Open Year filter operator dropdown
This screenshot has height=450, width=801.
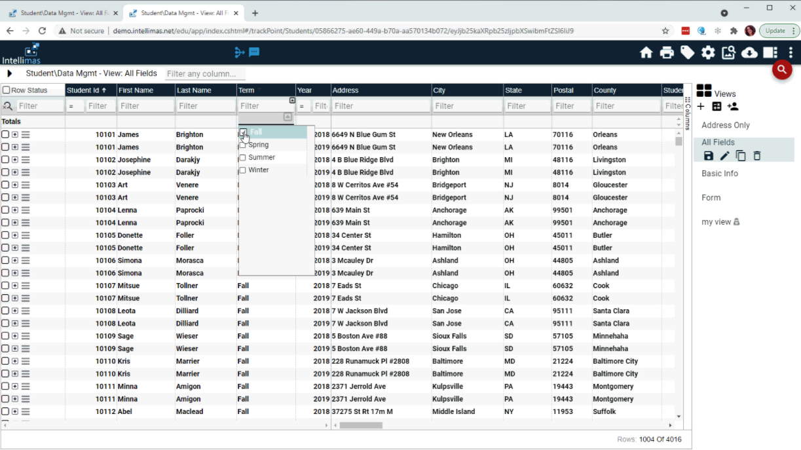(x=304, y=106)
